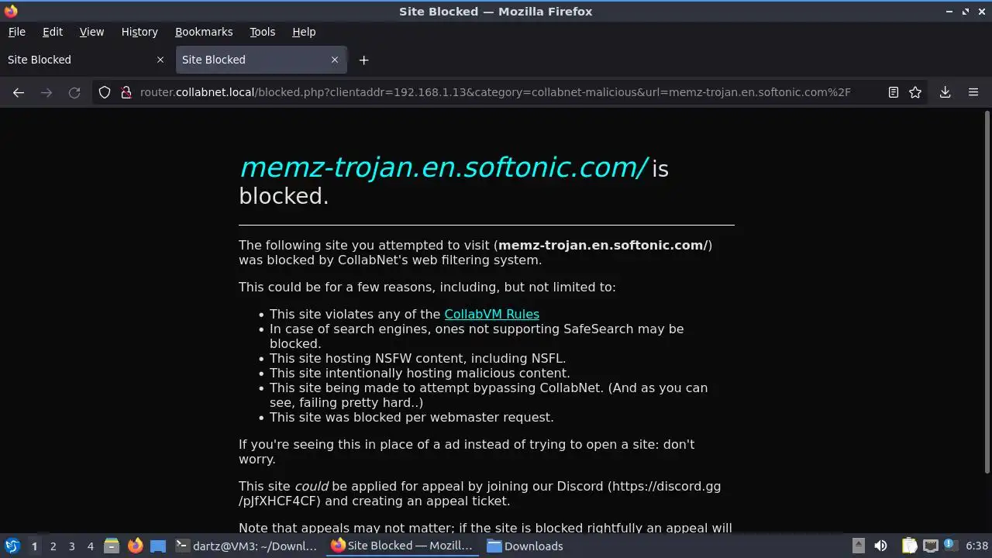Reload the current page
The height and width of the screenshot is (558, 992).
coord(74,92)
